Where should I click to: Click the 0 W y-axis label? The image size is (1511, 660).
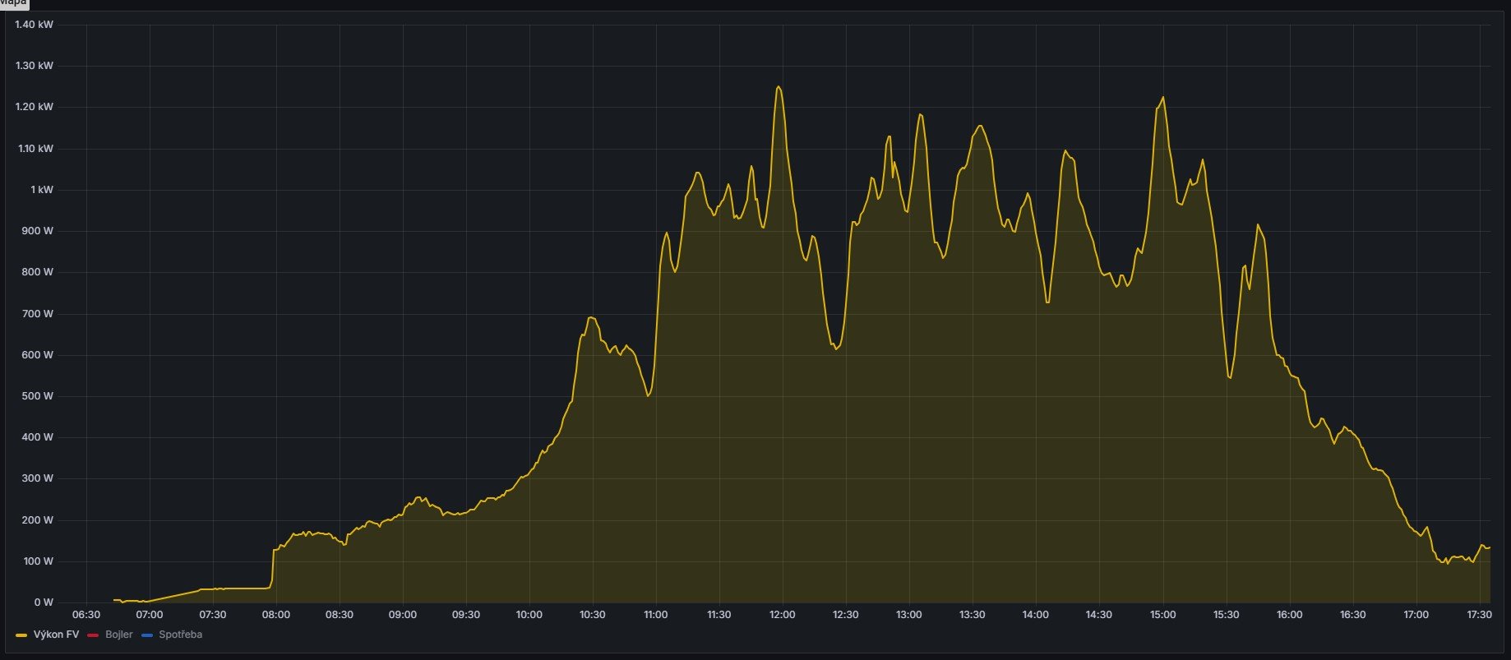pos(43,602)
